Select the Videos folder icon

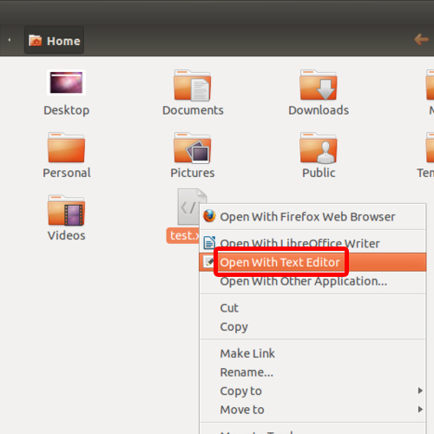(x=66, y=210)
